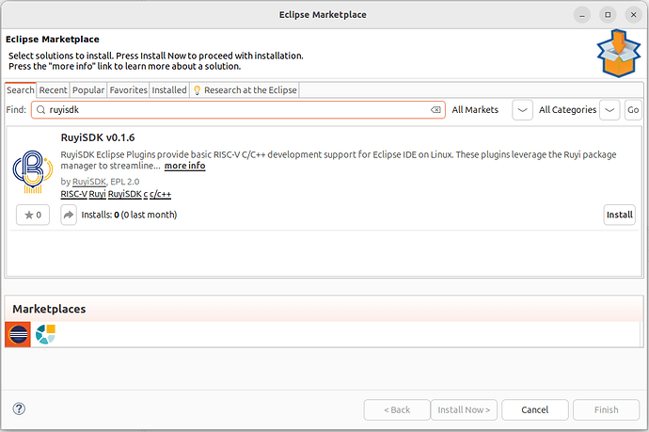Click the RuyiSDK plugin logo
This screenshot has height=432, width=649.
click(33, 171)
